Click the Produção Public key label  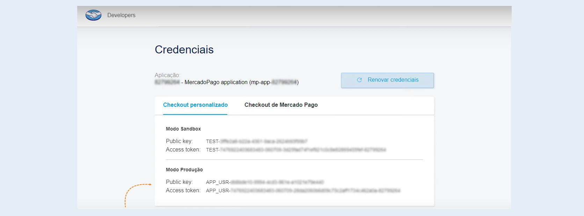[179, 182]
